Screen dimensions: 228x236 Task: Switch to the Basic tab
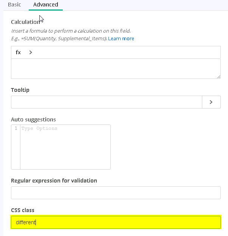[14, 5]
